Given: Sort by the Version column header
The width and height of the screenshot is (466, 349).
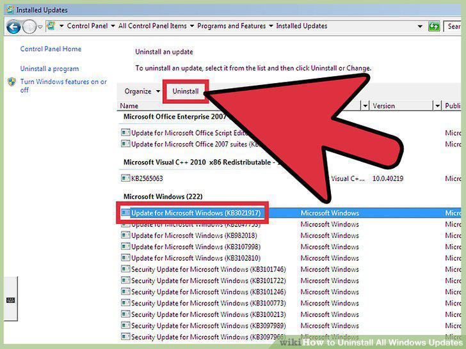Looking at the screenshot, I should (383, 106).
